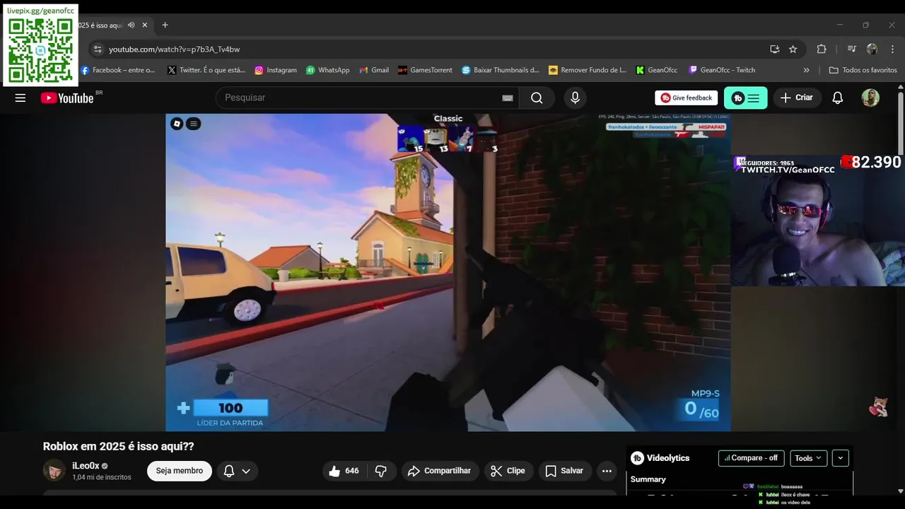Click the Videolytics Summary heading
Viewport: 905px width, 509px height.
pyautogui.click(x=648, y=479)
